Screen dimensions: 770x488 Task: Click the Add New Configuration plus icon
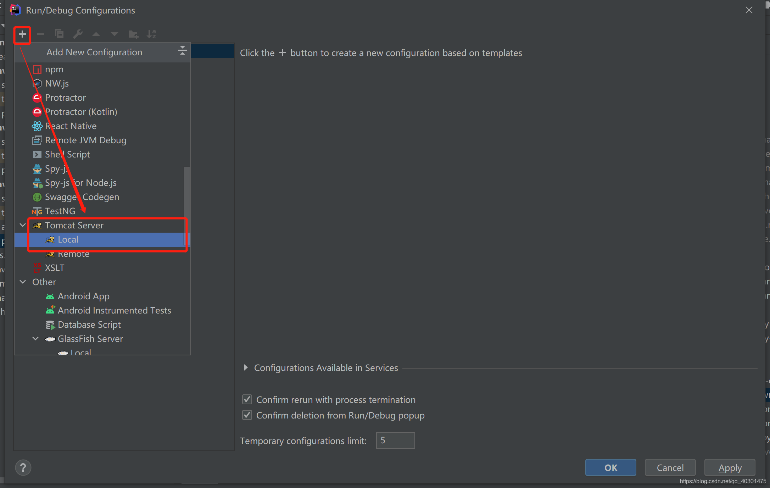point(22,34)
